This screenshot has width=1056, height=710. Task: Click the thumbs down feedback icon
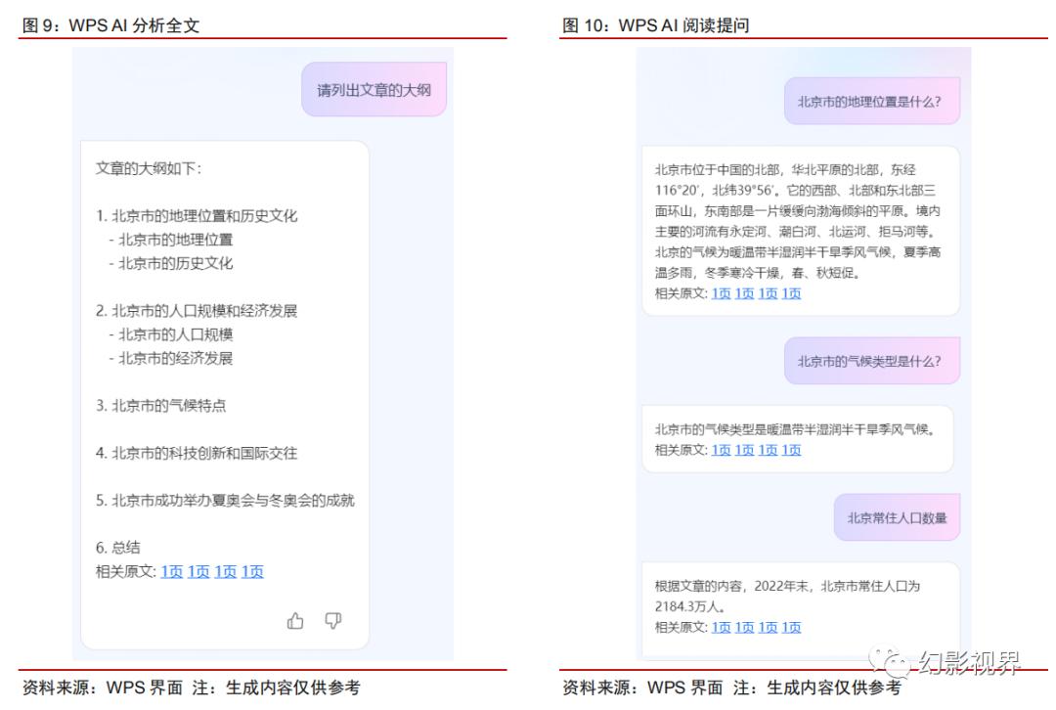(333, 620)
